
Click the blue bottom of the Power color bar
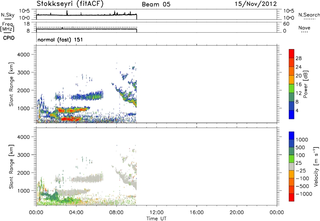tap(292, 114)
